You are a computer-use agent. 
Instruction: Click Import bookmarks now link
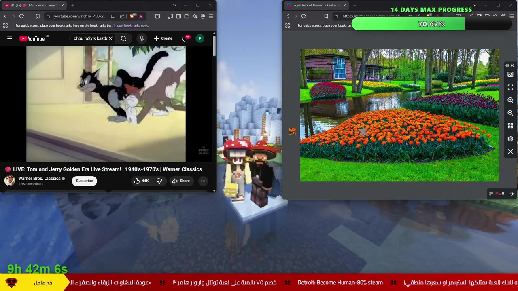[131, 25]
